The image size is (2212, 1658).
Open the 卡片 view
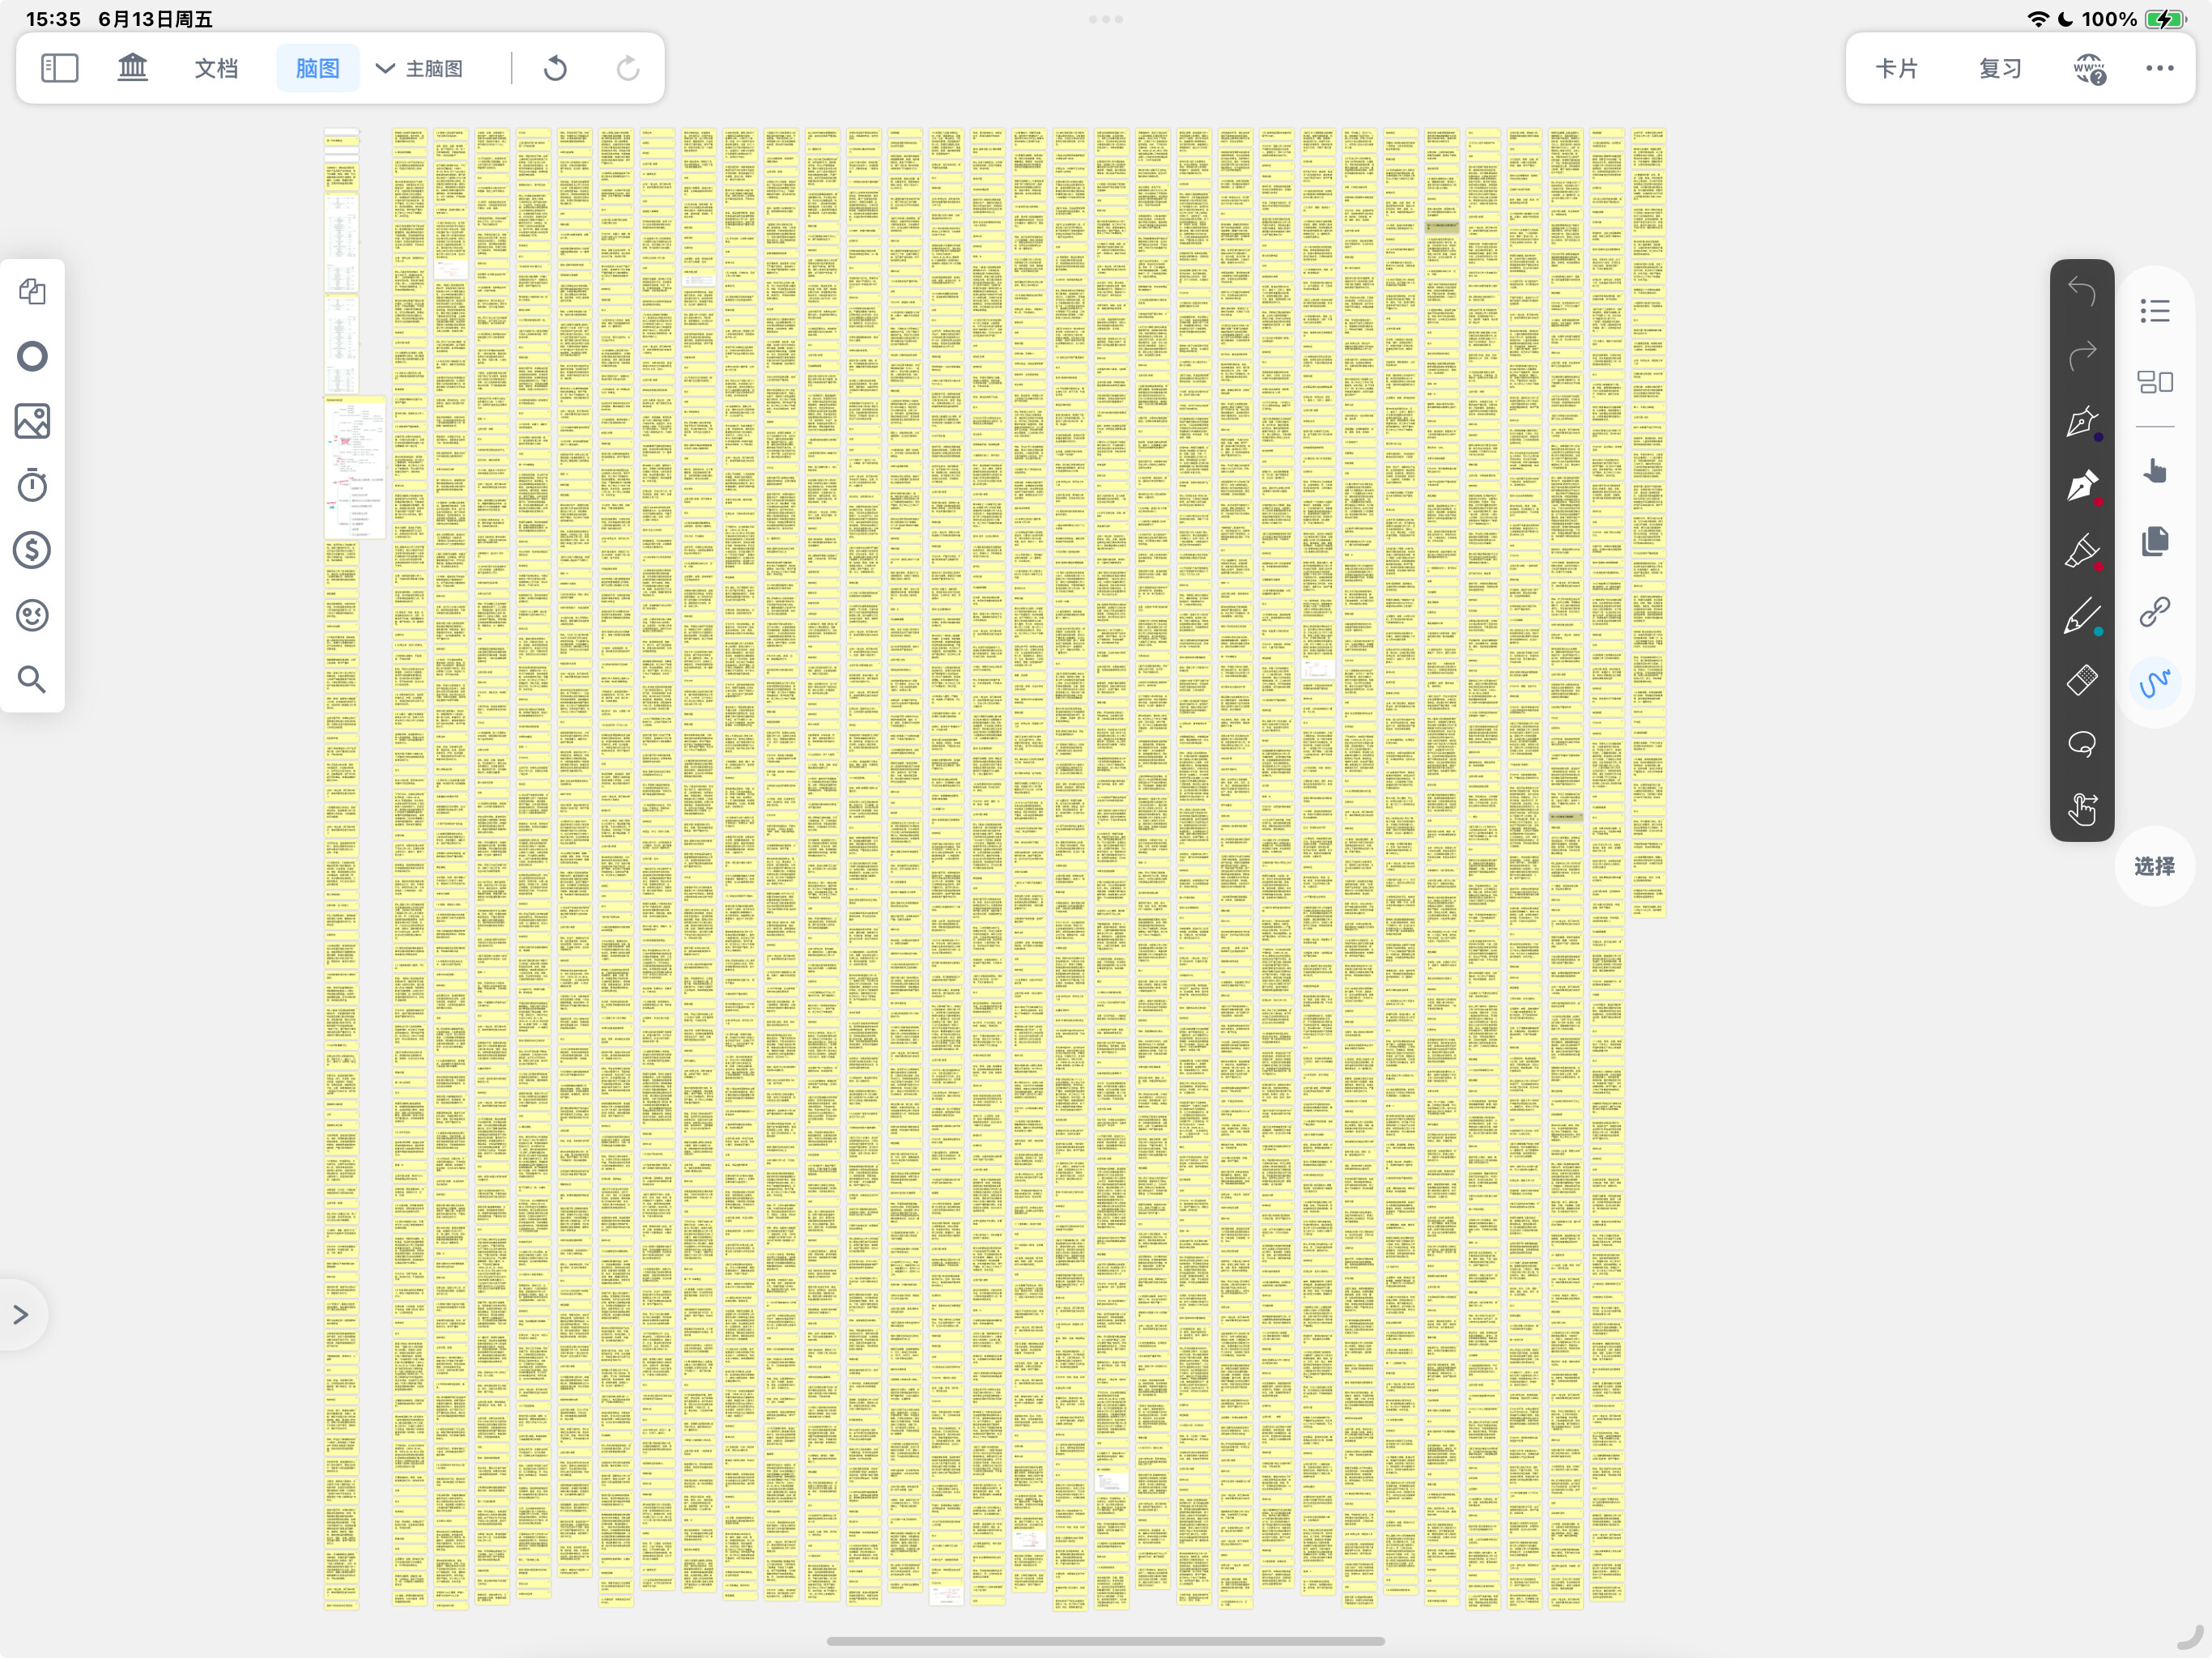1896,68
